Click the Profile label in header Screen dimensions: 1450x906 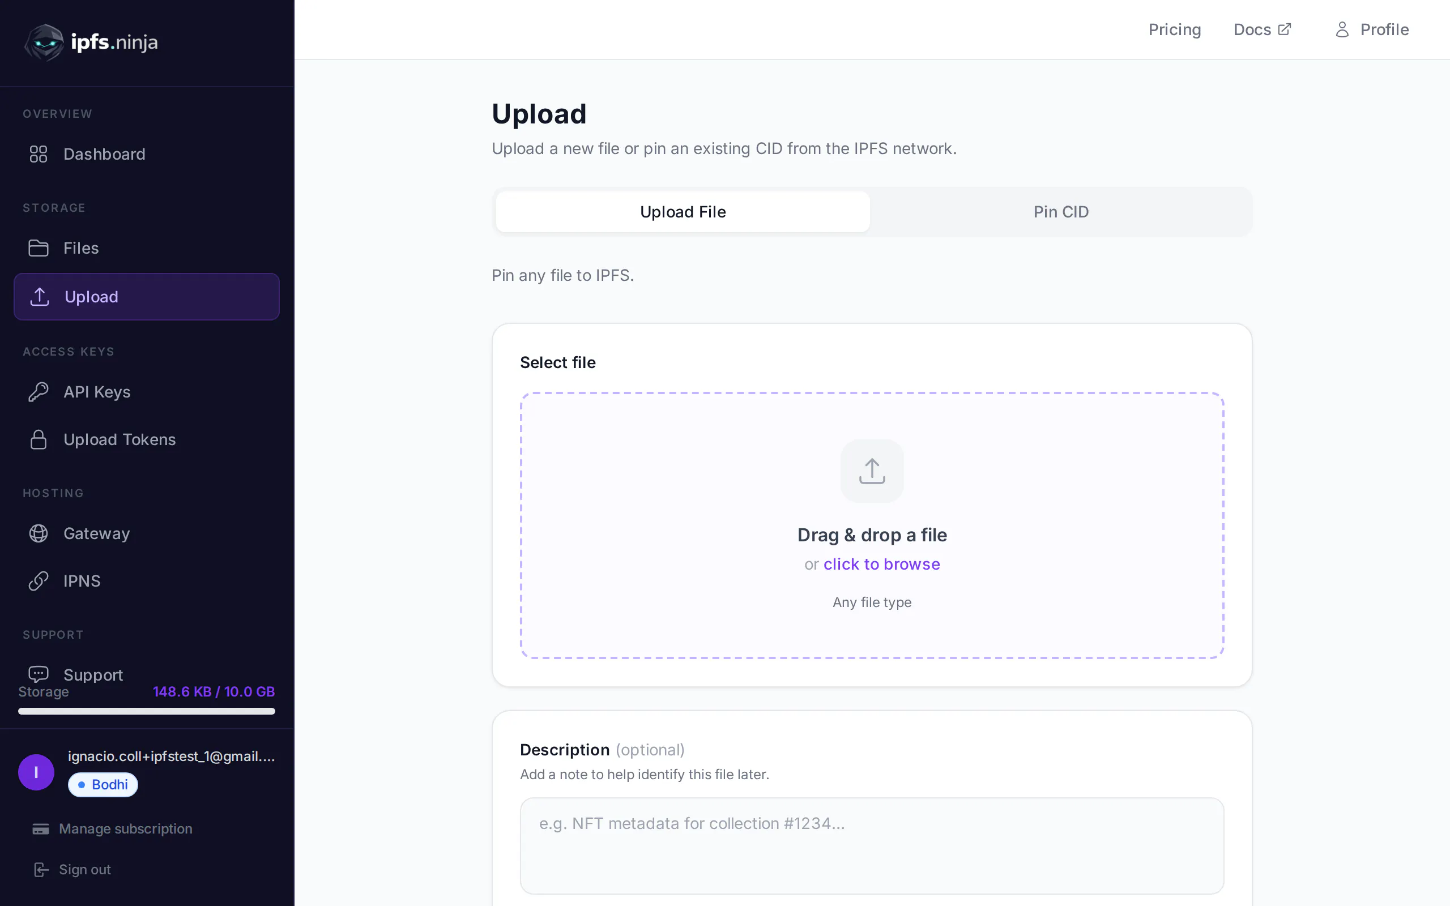[x=1384, y=29]
